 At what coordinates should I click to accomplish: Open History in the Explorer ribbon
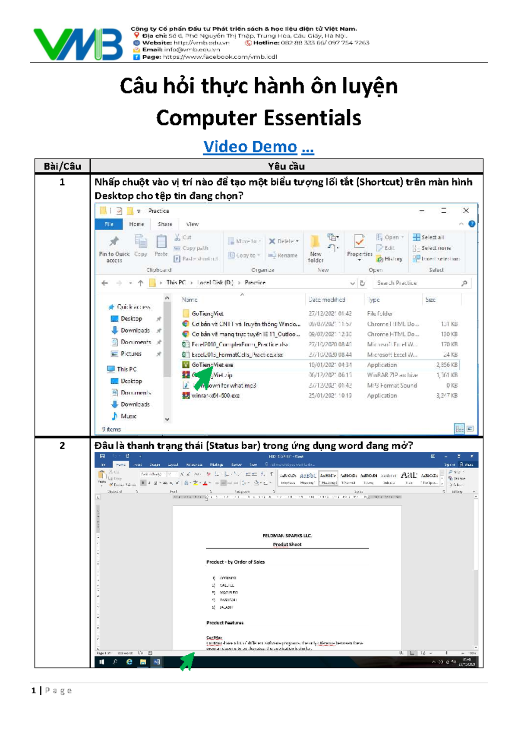[389, 259]
